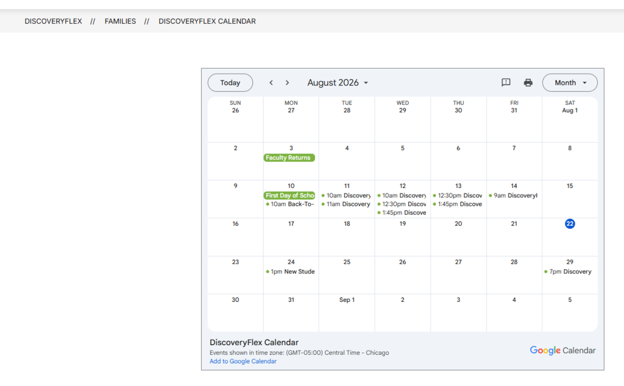The width and height of the screenshot is (624, 386).
Task: Open 1:45pm event on Wednesday 12
Action: pyautogui.click(x=402, y=212)
